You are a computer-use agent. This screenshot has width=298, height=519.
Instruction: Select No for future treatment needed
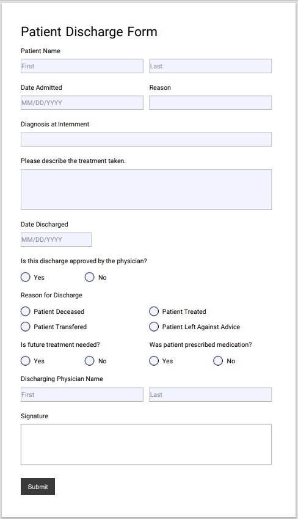89,361
